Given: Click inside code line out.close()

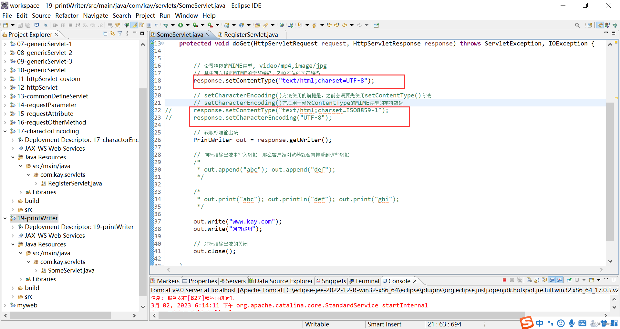Looking at the screenshot, I should [214, 251].
